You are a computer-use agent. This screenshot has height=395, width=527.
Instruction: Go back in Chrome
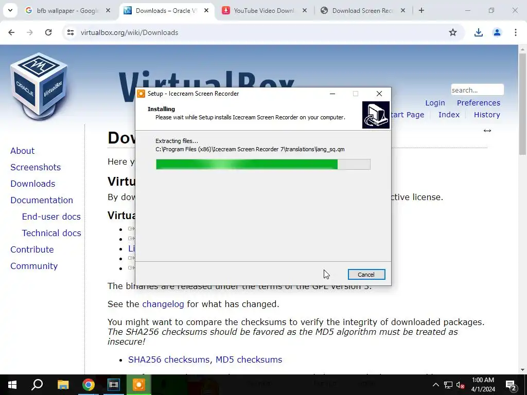pos(11,32)
